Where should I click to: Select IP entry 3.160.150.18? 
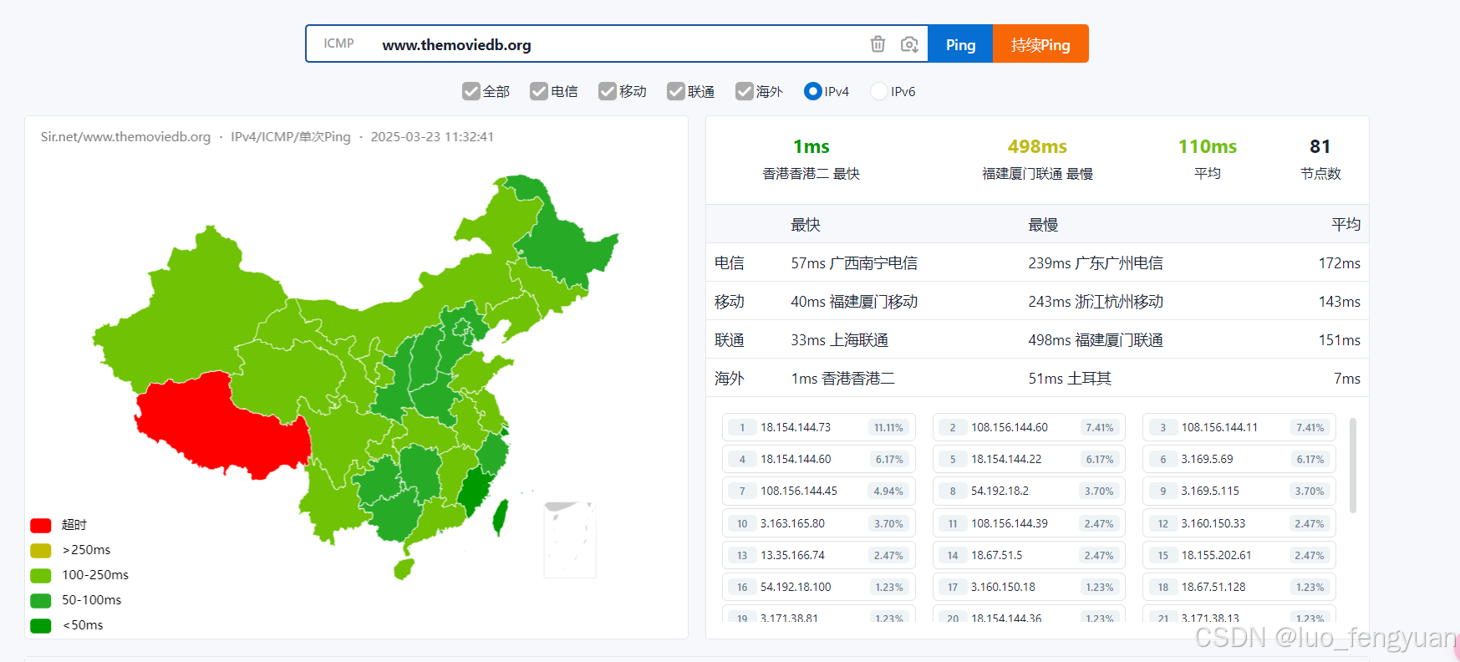[1030, 587]
